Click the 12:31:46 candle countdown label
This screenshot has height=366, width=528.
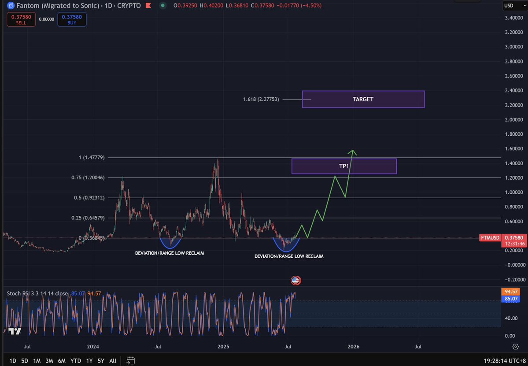click(514, 244)
